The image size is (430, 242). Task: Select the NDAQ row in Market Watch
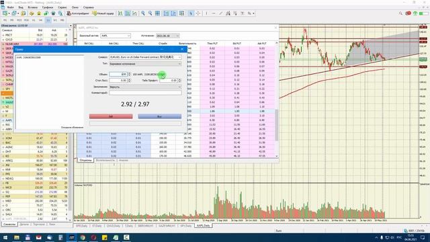35,178
